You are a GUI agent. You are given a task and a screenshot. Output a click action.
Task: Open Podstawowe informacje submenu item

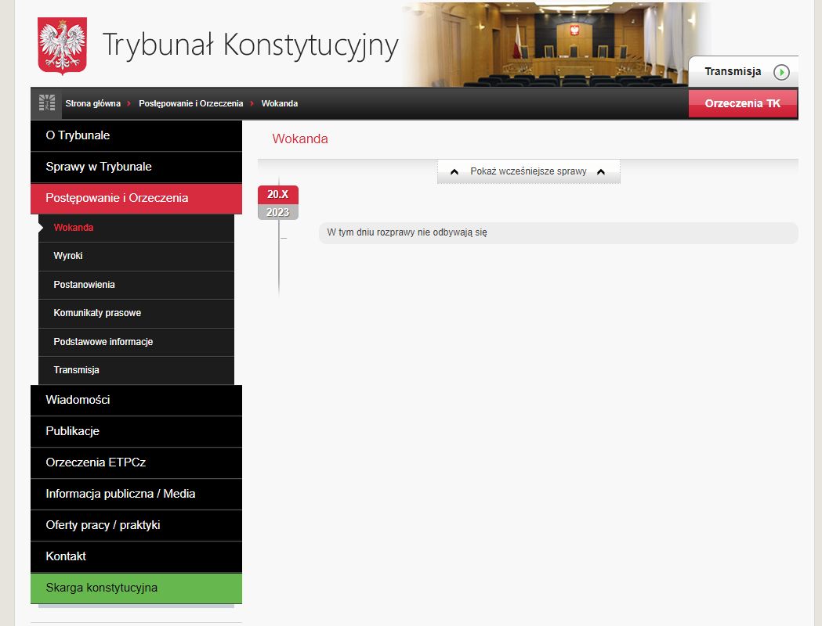136,342
